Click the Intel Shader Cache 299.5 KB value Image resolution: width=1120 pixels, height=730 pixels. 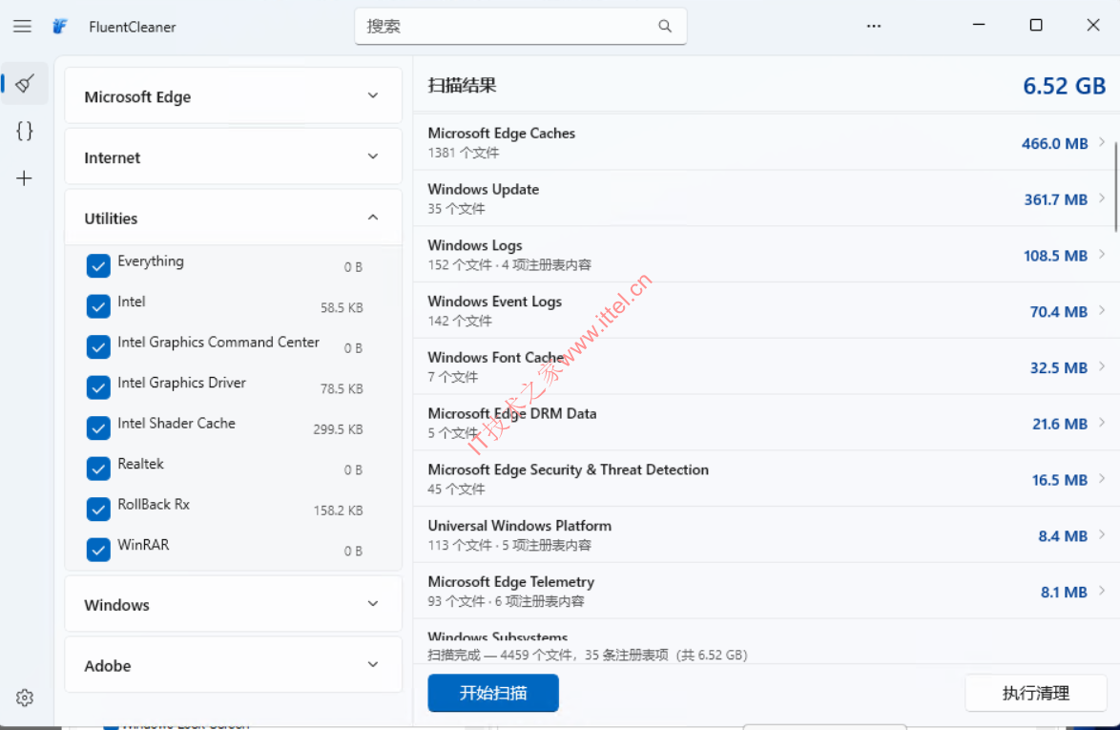point(338,429)
